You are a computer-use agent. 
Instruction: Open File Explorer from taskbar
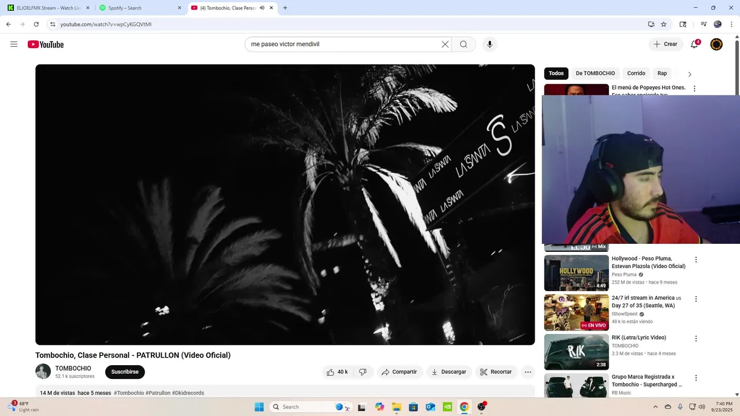pos(397,407)
